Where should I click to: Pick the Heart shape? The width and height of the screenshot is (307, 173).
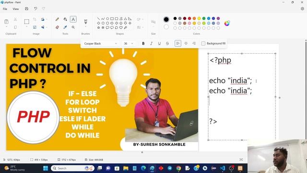(121, 28)
